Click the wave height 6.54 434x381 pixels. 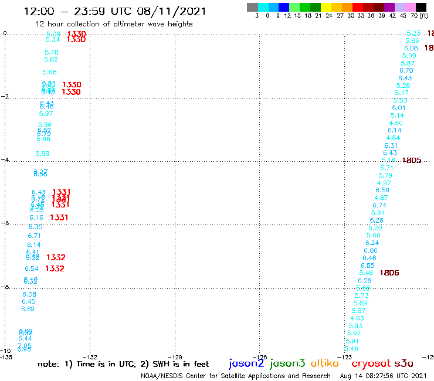click(31, 268)
